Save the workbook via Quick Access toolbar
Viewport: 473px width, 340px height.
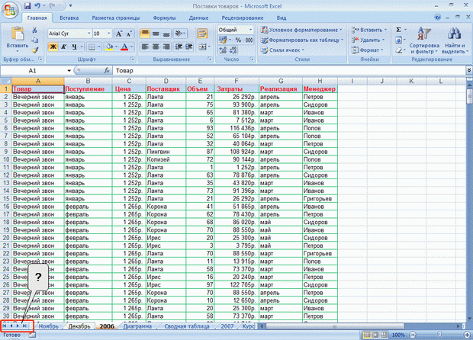(27, 6)
